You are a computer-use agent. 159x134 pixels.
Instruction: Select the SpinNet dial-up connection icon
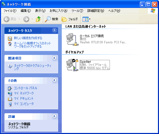pyautogui.click(x=72, y=65)
